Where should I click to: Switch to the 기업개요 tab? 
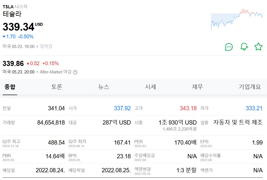pos(250,87)
